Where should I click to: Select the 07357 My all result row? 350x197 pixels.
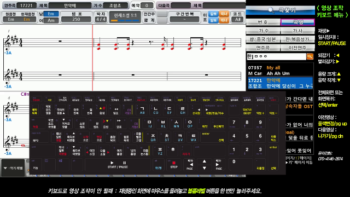point(280,71)
